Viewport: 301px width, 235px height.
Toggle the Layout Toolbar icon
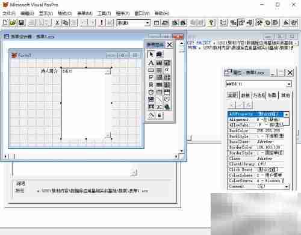(276, 23)
